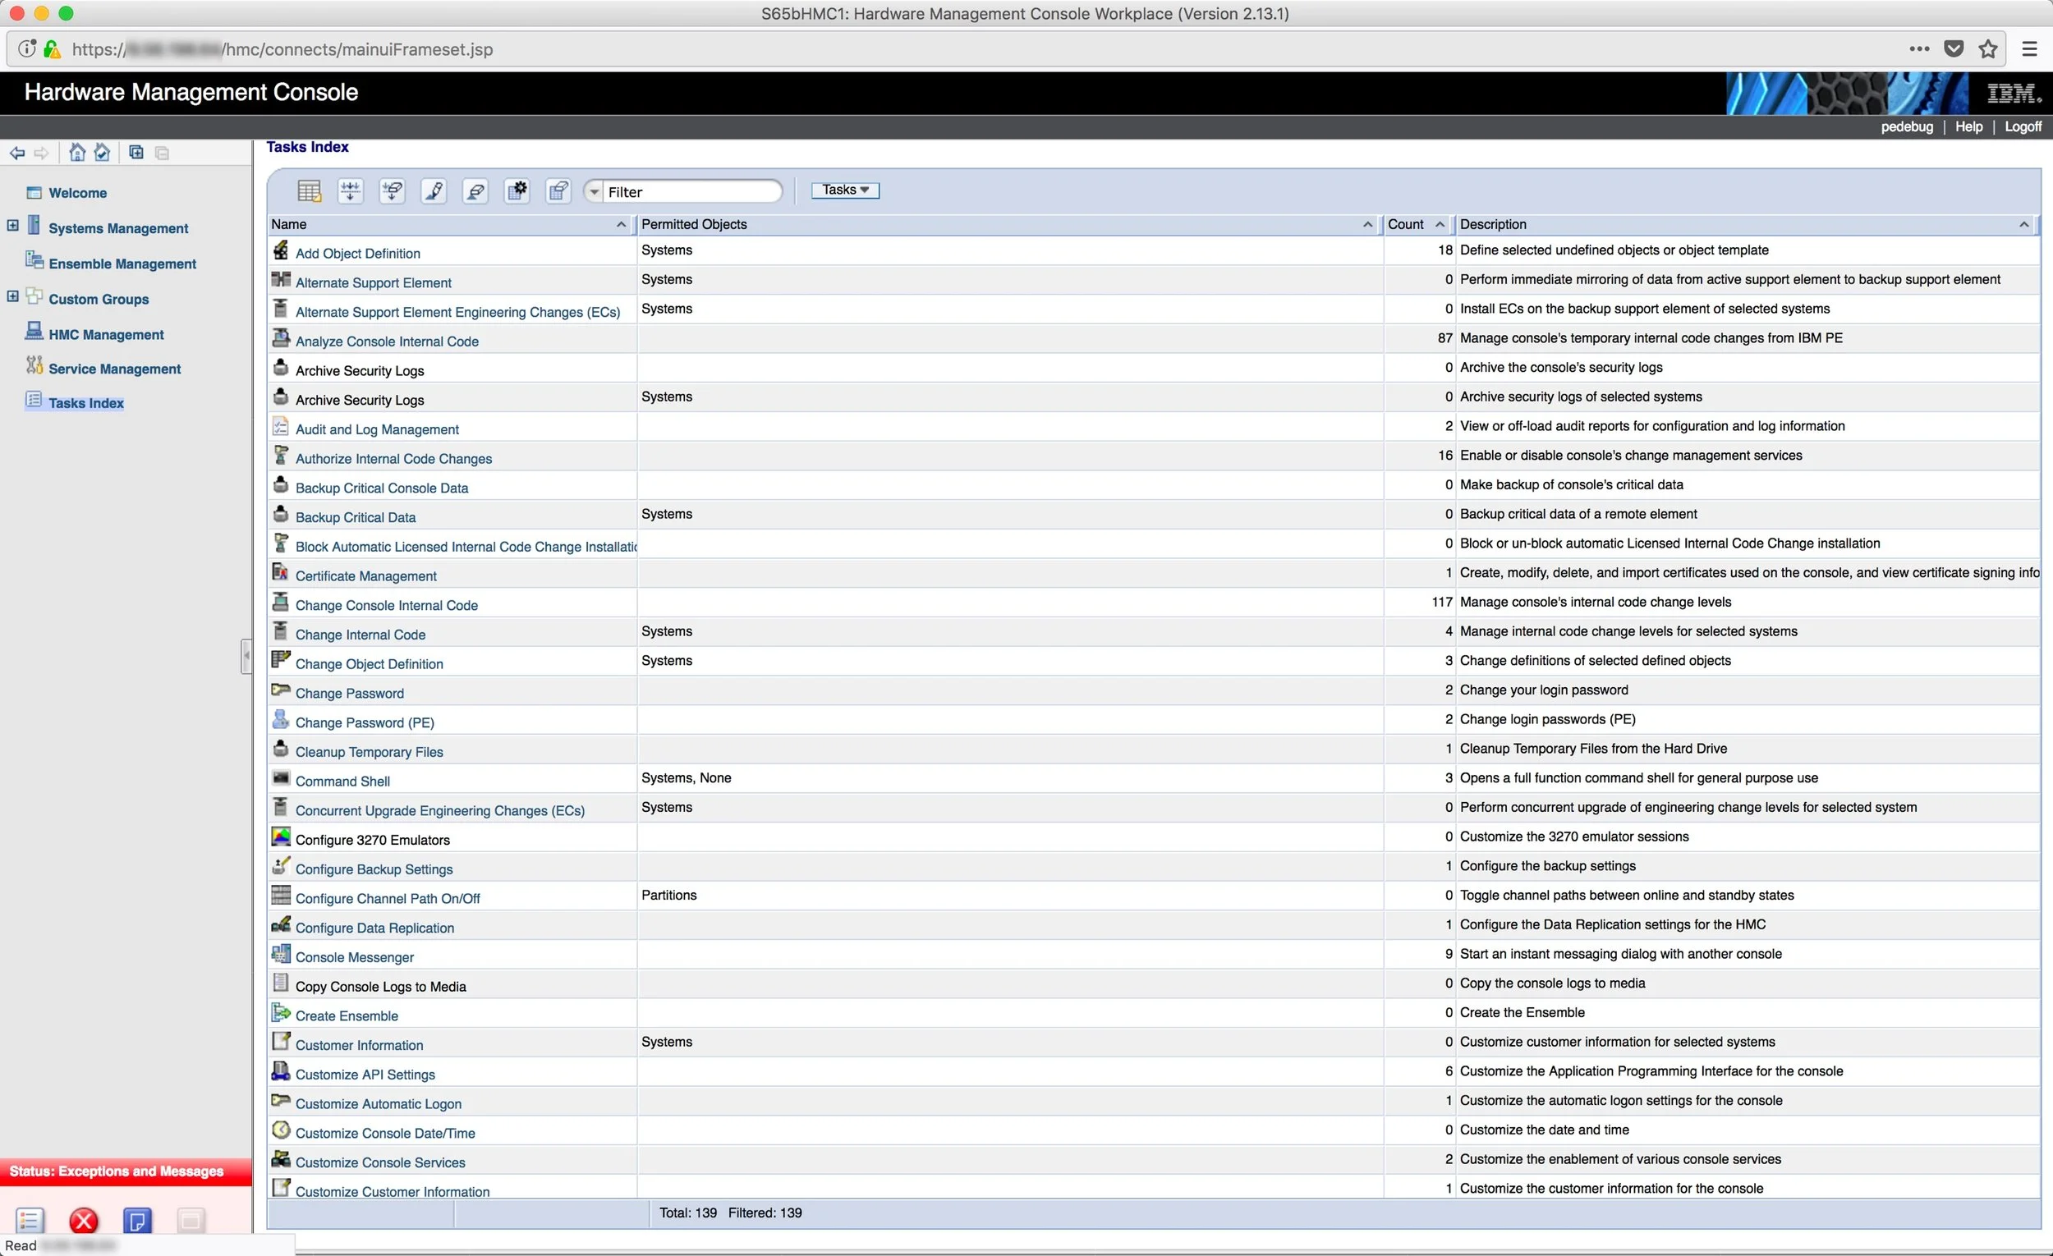Click the Edit Sort arrows icon

tap(351, 191)
